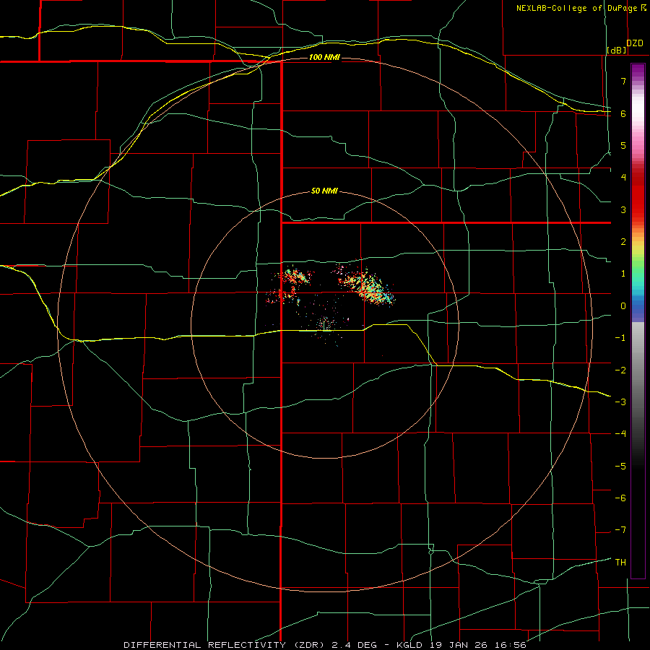Click the 2 value on the color scale
This screenshot has height=650, width=650.
[x=623, y=242]
